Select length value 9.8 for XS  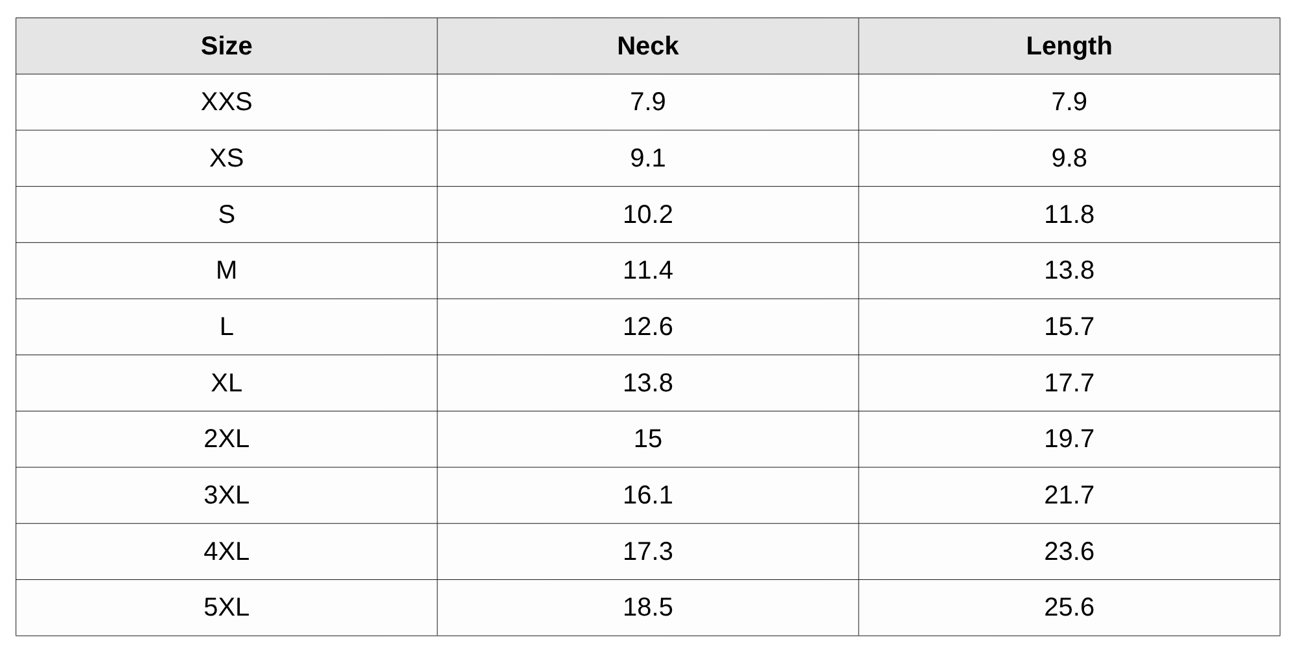point(1069,158)
